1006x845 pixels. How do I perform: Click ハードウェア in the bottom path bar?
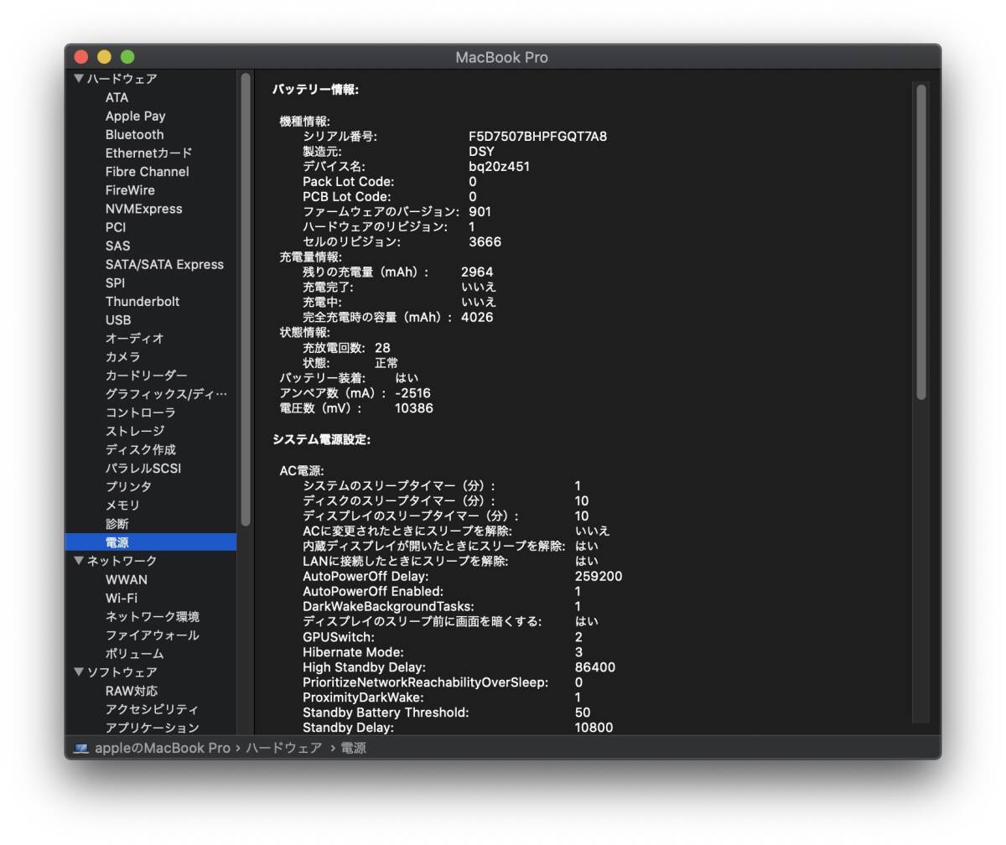tap(283, 748)
